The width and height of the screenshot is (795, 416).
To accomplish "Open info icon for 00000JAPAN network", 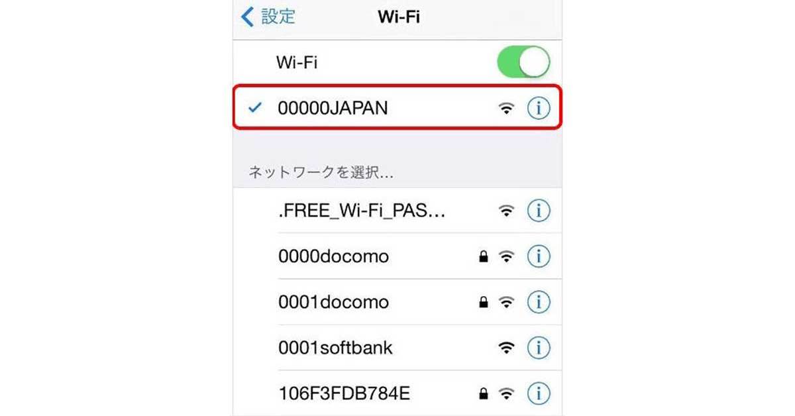I will 539,108.
